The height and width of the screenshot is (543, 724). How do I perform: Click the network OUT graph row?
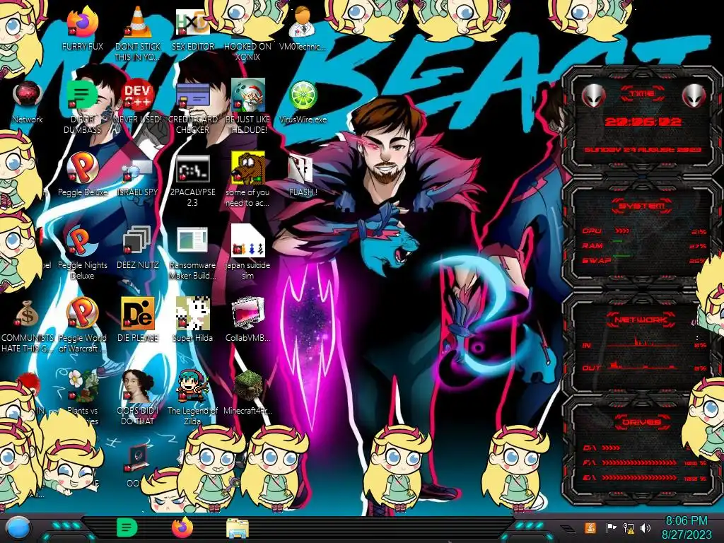point(645,367)
